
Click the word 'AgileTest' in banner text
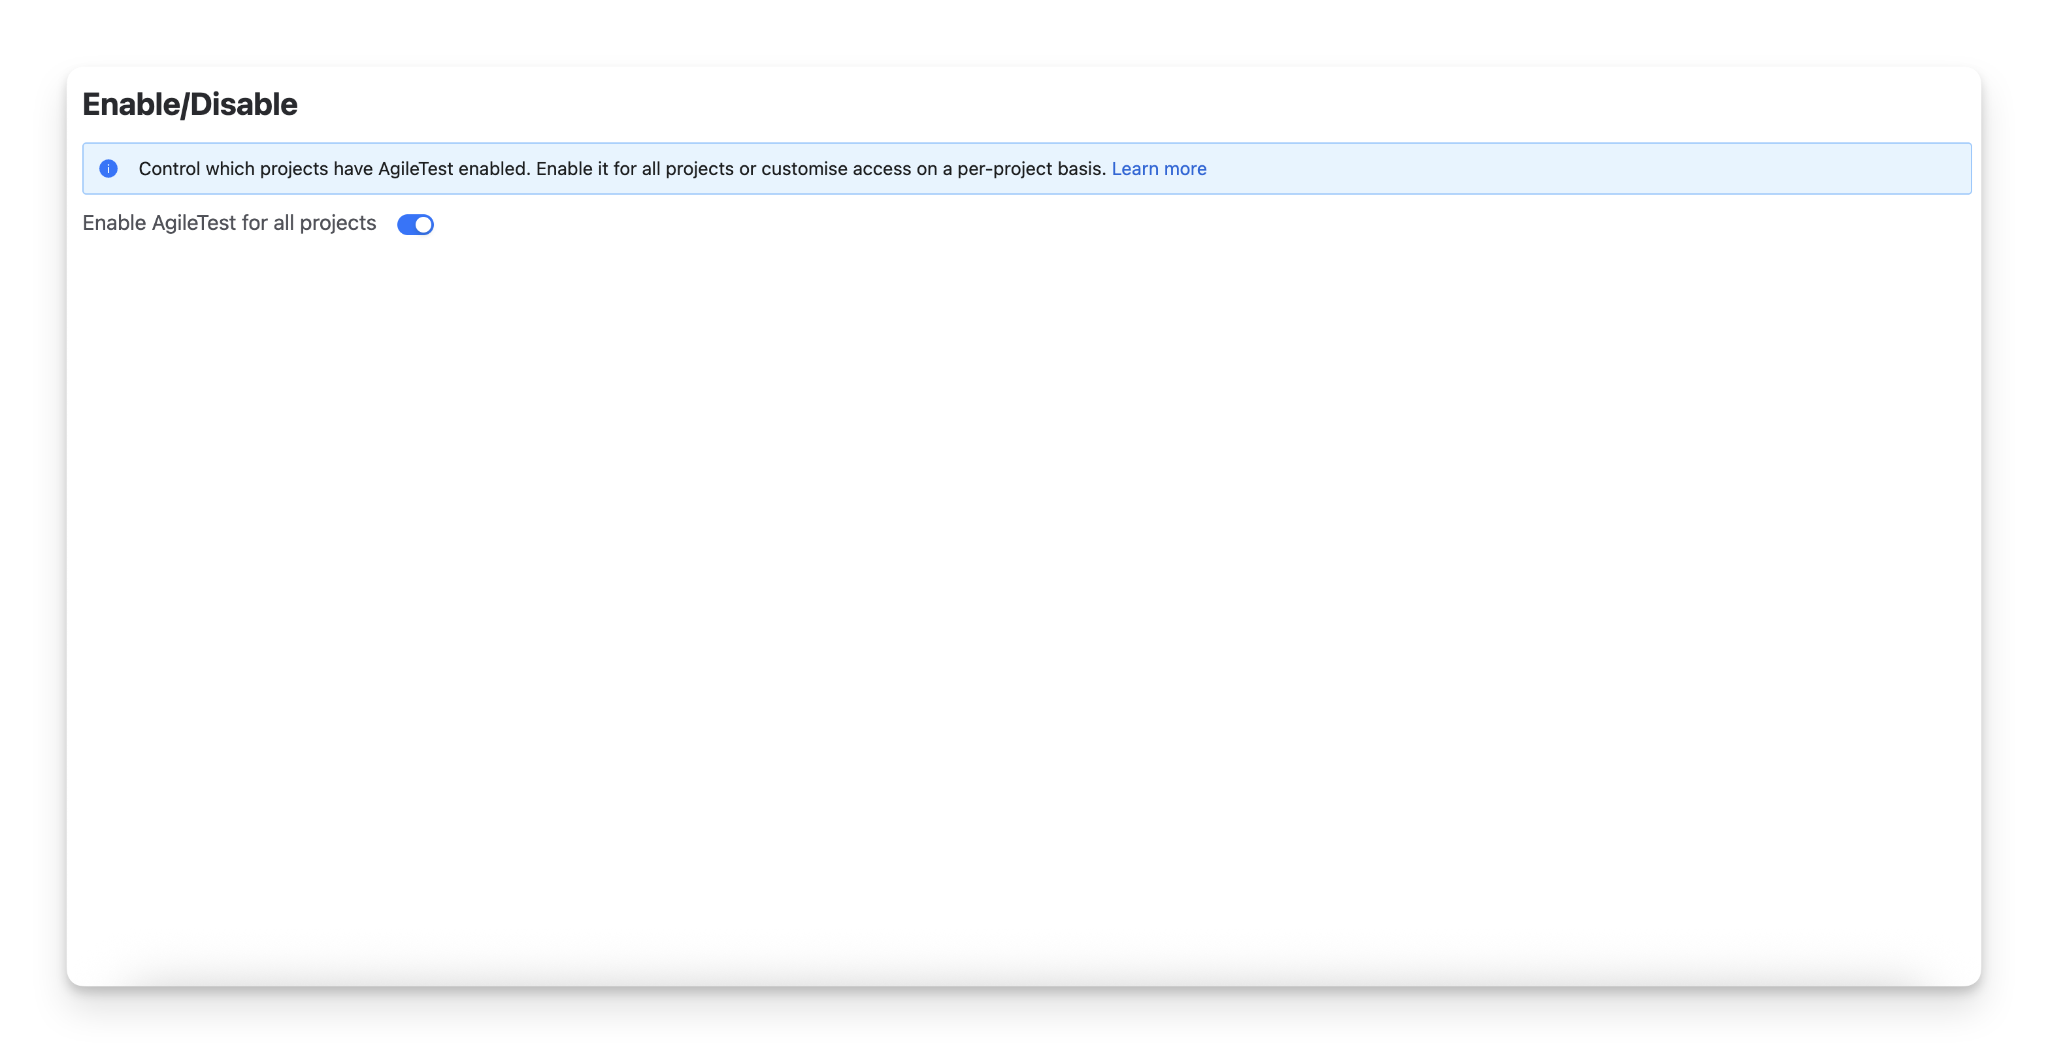pos(415,169)
